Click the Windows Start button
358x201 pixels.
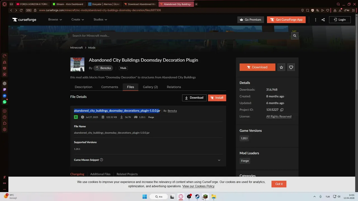145,197
